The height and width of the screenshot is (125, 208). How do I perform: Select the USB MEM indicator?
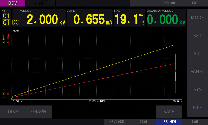point(169,122)
